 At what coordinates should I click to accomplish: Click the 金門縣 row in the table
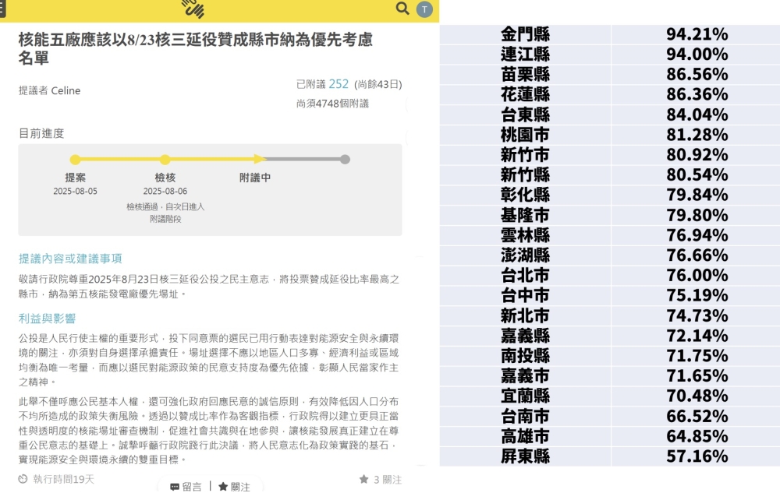(x=608, y=34)
